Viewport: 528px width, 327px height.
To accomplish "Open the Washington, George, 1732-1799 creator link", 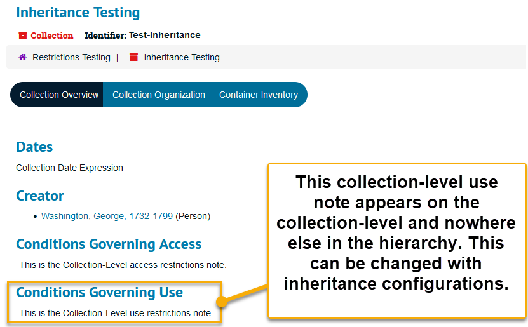I will click(107, 216).
